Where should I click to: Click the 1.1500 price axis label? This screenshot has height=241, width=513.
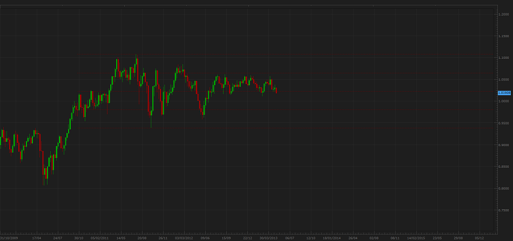(504, 36)
